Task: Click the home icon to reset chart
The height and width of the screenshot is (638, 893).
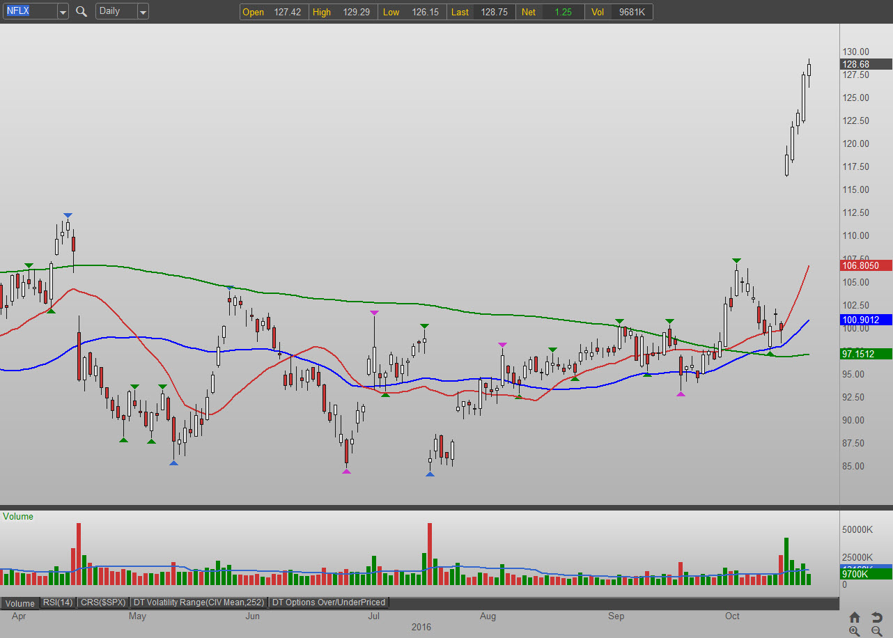Action: [x=855, y=617]
